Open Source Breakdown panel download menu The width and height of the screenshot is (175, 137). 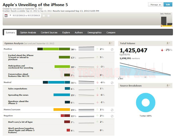point(168,86)
